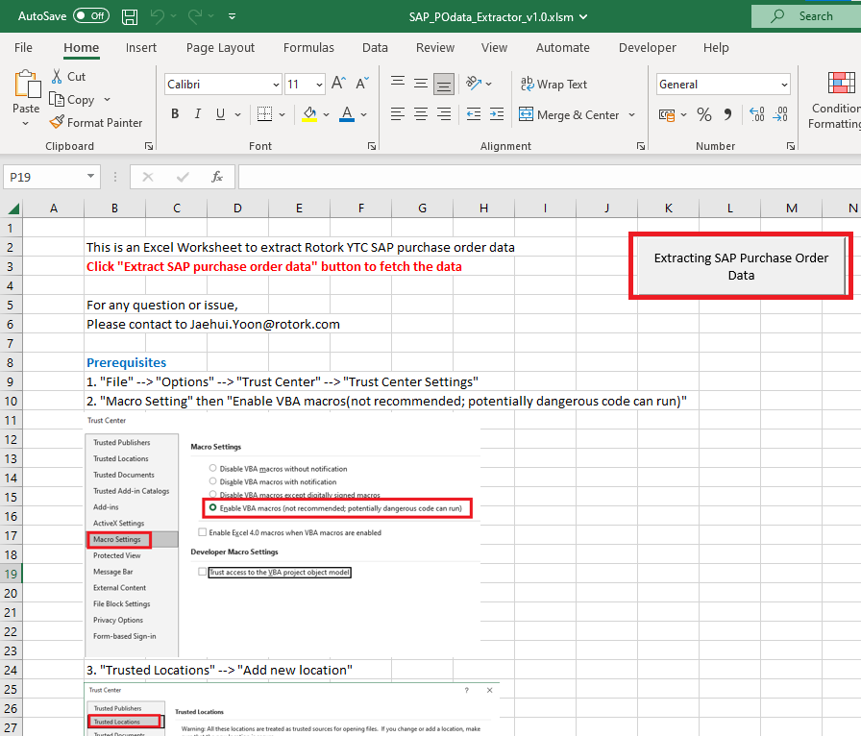Click the Paste clipboard icon

click(x=26, y=85)
